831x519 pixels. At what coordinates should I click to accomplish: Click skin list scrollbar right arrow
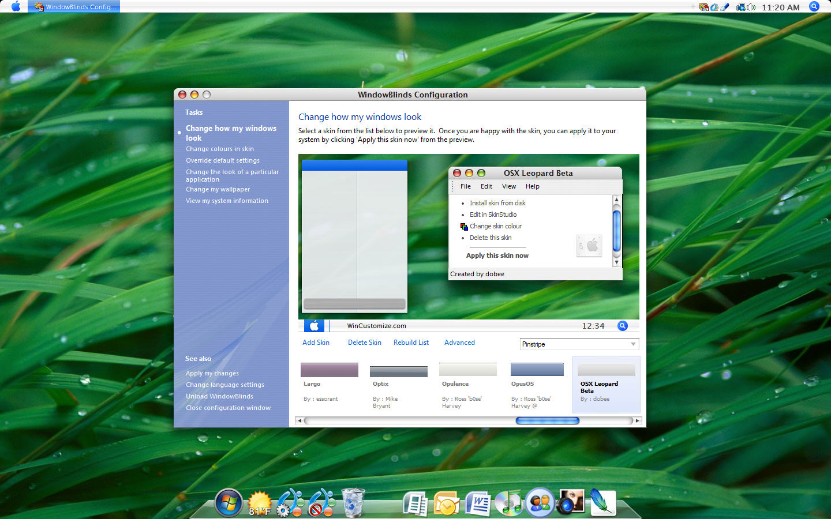point(637,420)
